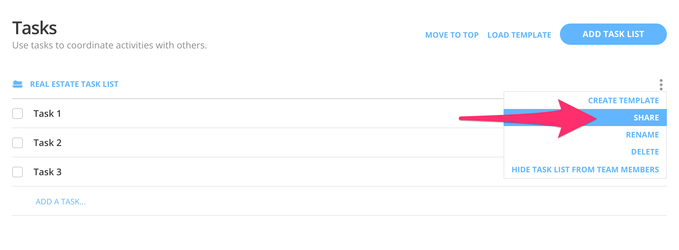The height and width of the screenshot is (250, 679).
Task: Click the folder icon beside Real Estate Task List
Action: pyautogui.click(x=17, y=84)
